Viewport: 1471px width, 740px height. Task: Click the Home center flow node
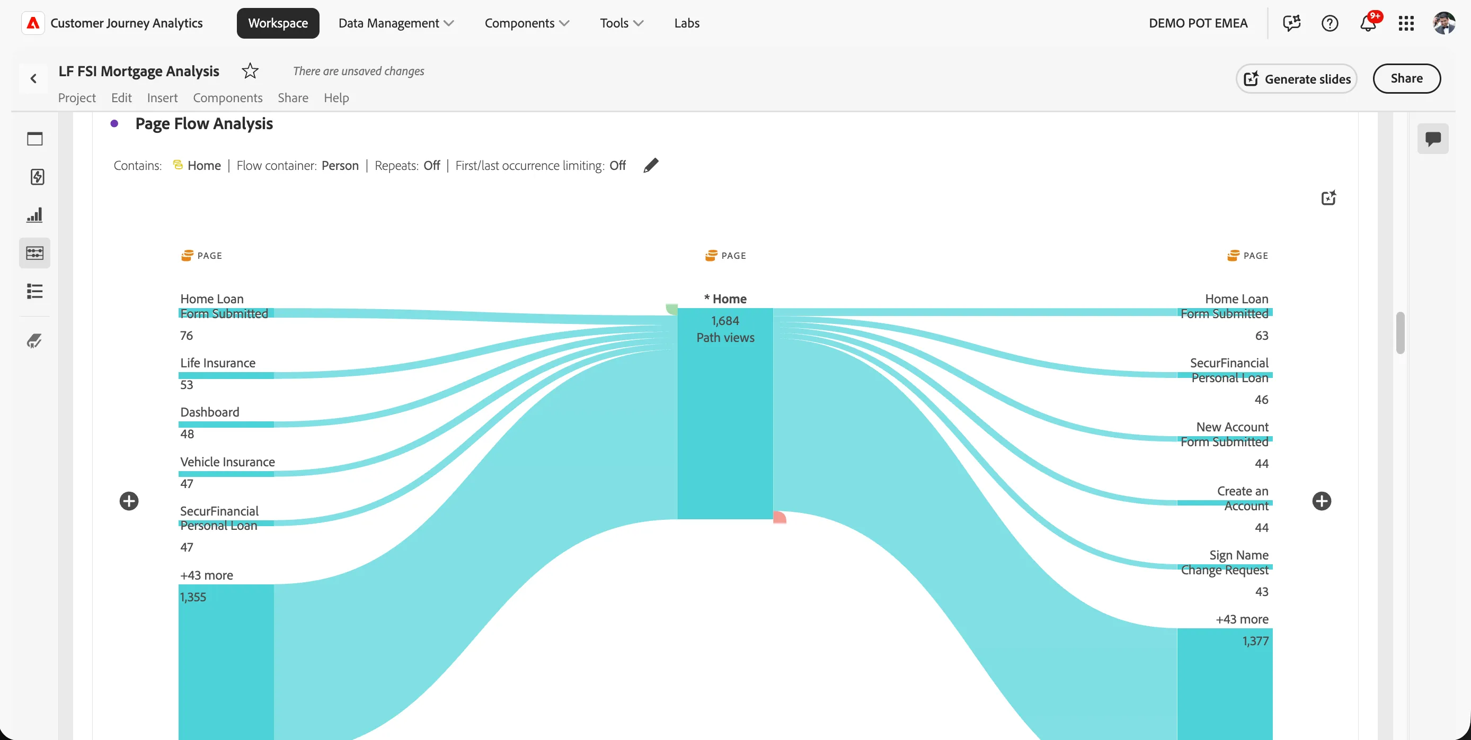click(725, 413)
